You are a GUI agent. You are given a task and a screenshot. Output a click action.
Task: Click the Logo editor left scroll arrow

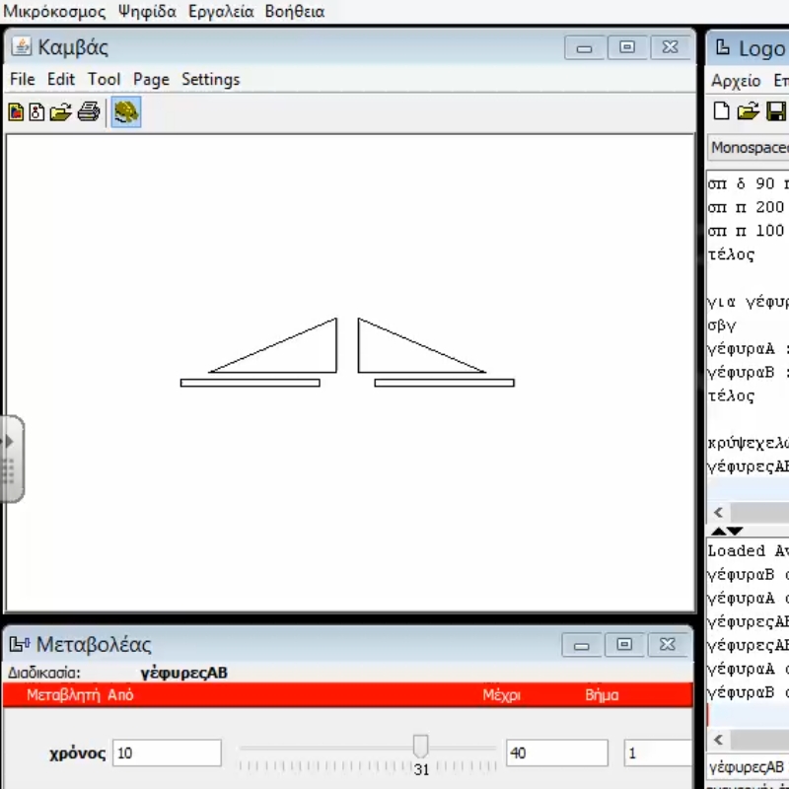pos(719,513)
